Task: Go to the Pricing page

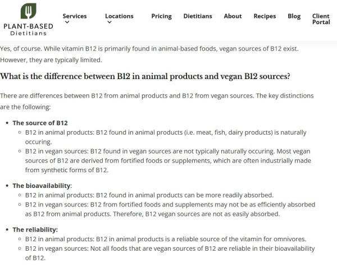Action: coord(161,16)
